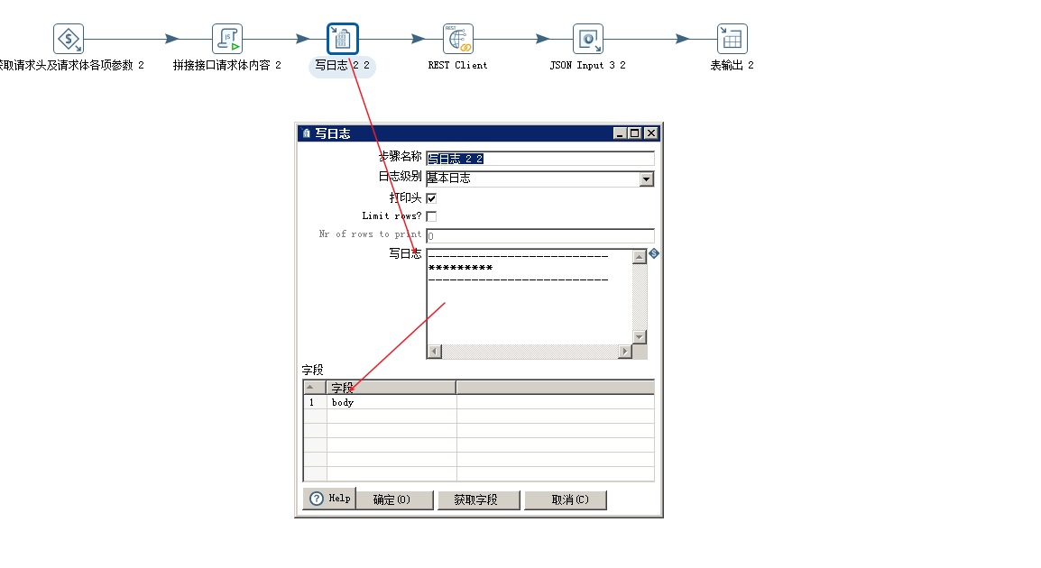Viewport: 1041px width, 568px height.
Task: Select the body row in the 字段 table
Action: click(x=342, y=402)
